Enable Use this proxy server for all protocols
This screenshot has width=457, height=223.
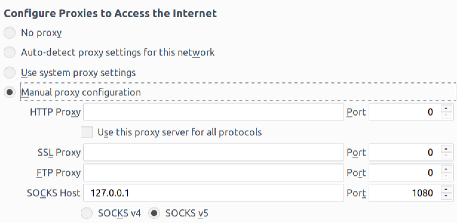click(87, 132)
